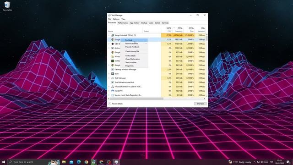Click the Shell Infrastructure Host icon

[113, 82]
